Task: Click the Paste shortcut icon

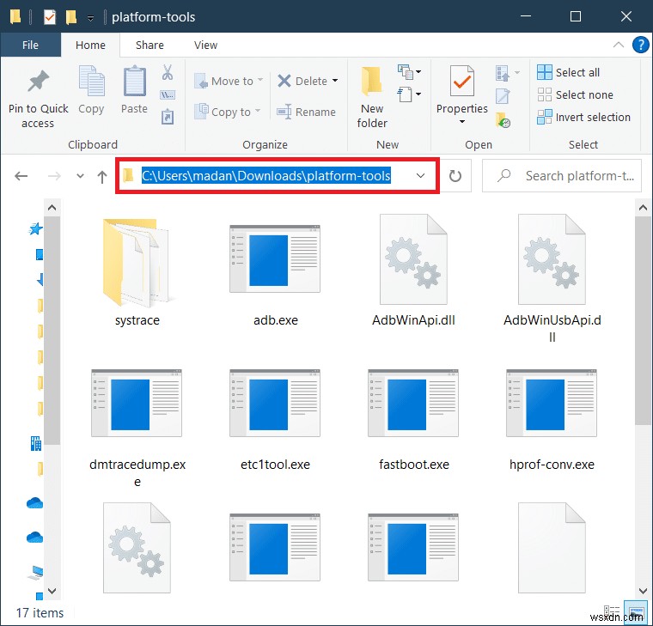Action: point(168,117)
